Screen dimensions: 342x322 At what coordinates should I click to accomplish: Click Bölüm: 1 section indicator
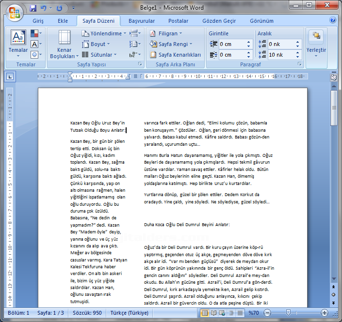[x=18, y=313]
